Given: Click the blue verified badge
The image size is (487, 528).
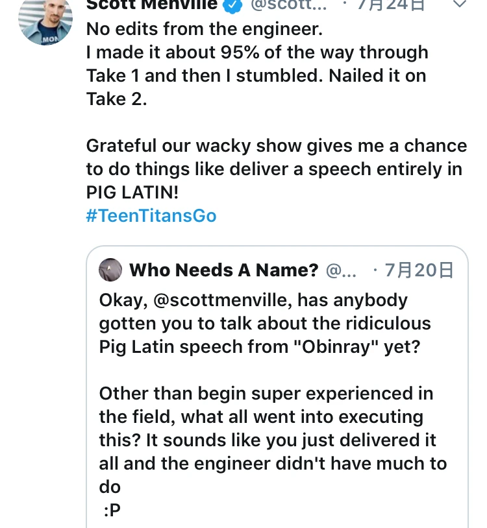Looking at the screenshot, I should point(232,5).
